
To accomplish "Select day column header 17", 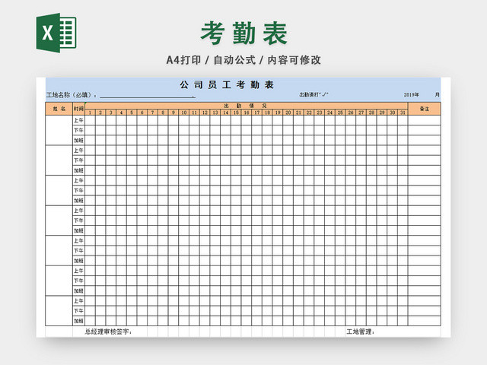I will pos(257,113).
